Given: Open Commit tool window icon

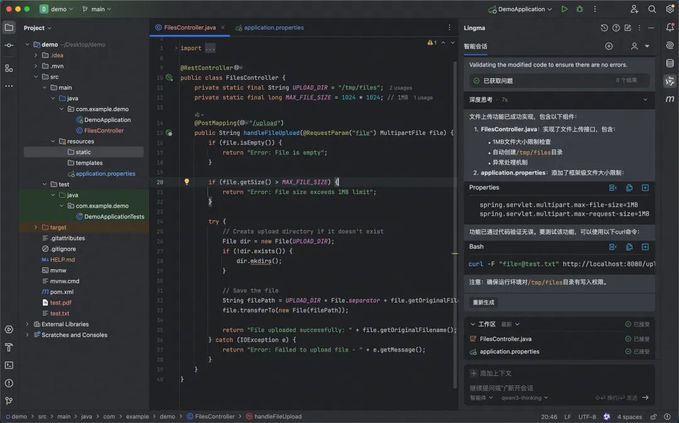Looking at the screenshot, I should (9, 45).
